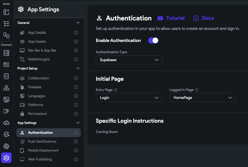Click the Firestore database icon under Connect
Viewport: 248px width, 167px height.
(6, 53)
